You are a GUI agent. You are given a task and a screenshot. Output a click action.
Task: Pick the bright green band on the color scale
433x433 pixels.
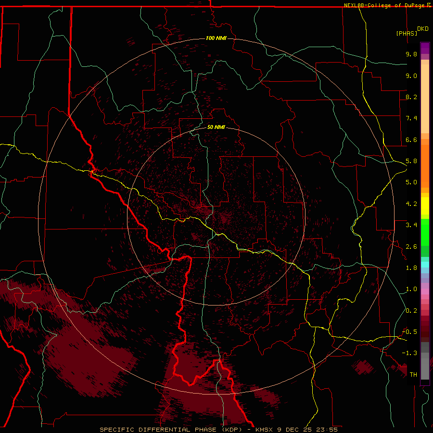[x=425, y=233]
